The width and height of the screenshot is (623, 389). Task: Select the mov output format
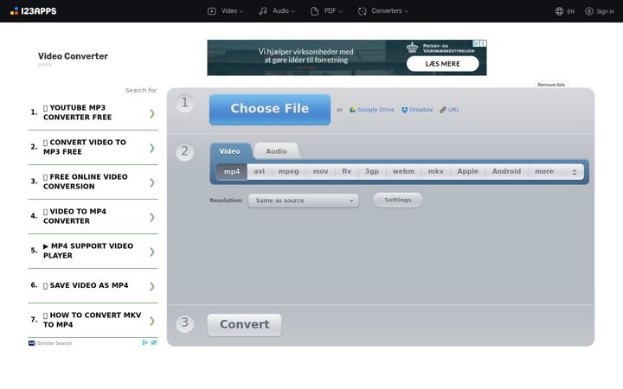pyautogui.click(x=320, y=171)
